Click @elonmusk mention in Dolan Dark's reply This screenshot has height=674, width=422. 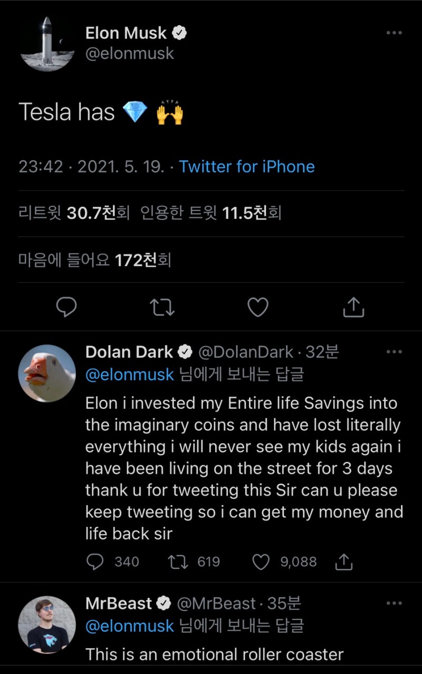point(129,374)
